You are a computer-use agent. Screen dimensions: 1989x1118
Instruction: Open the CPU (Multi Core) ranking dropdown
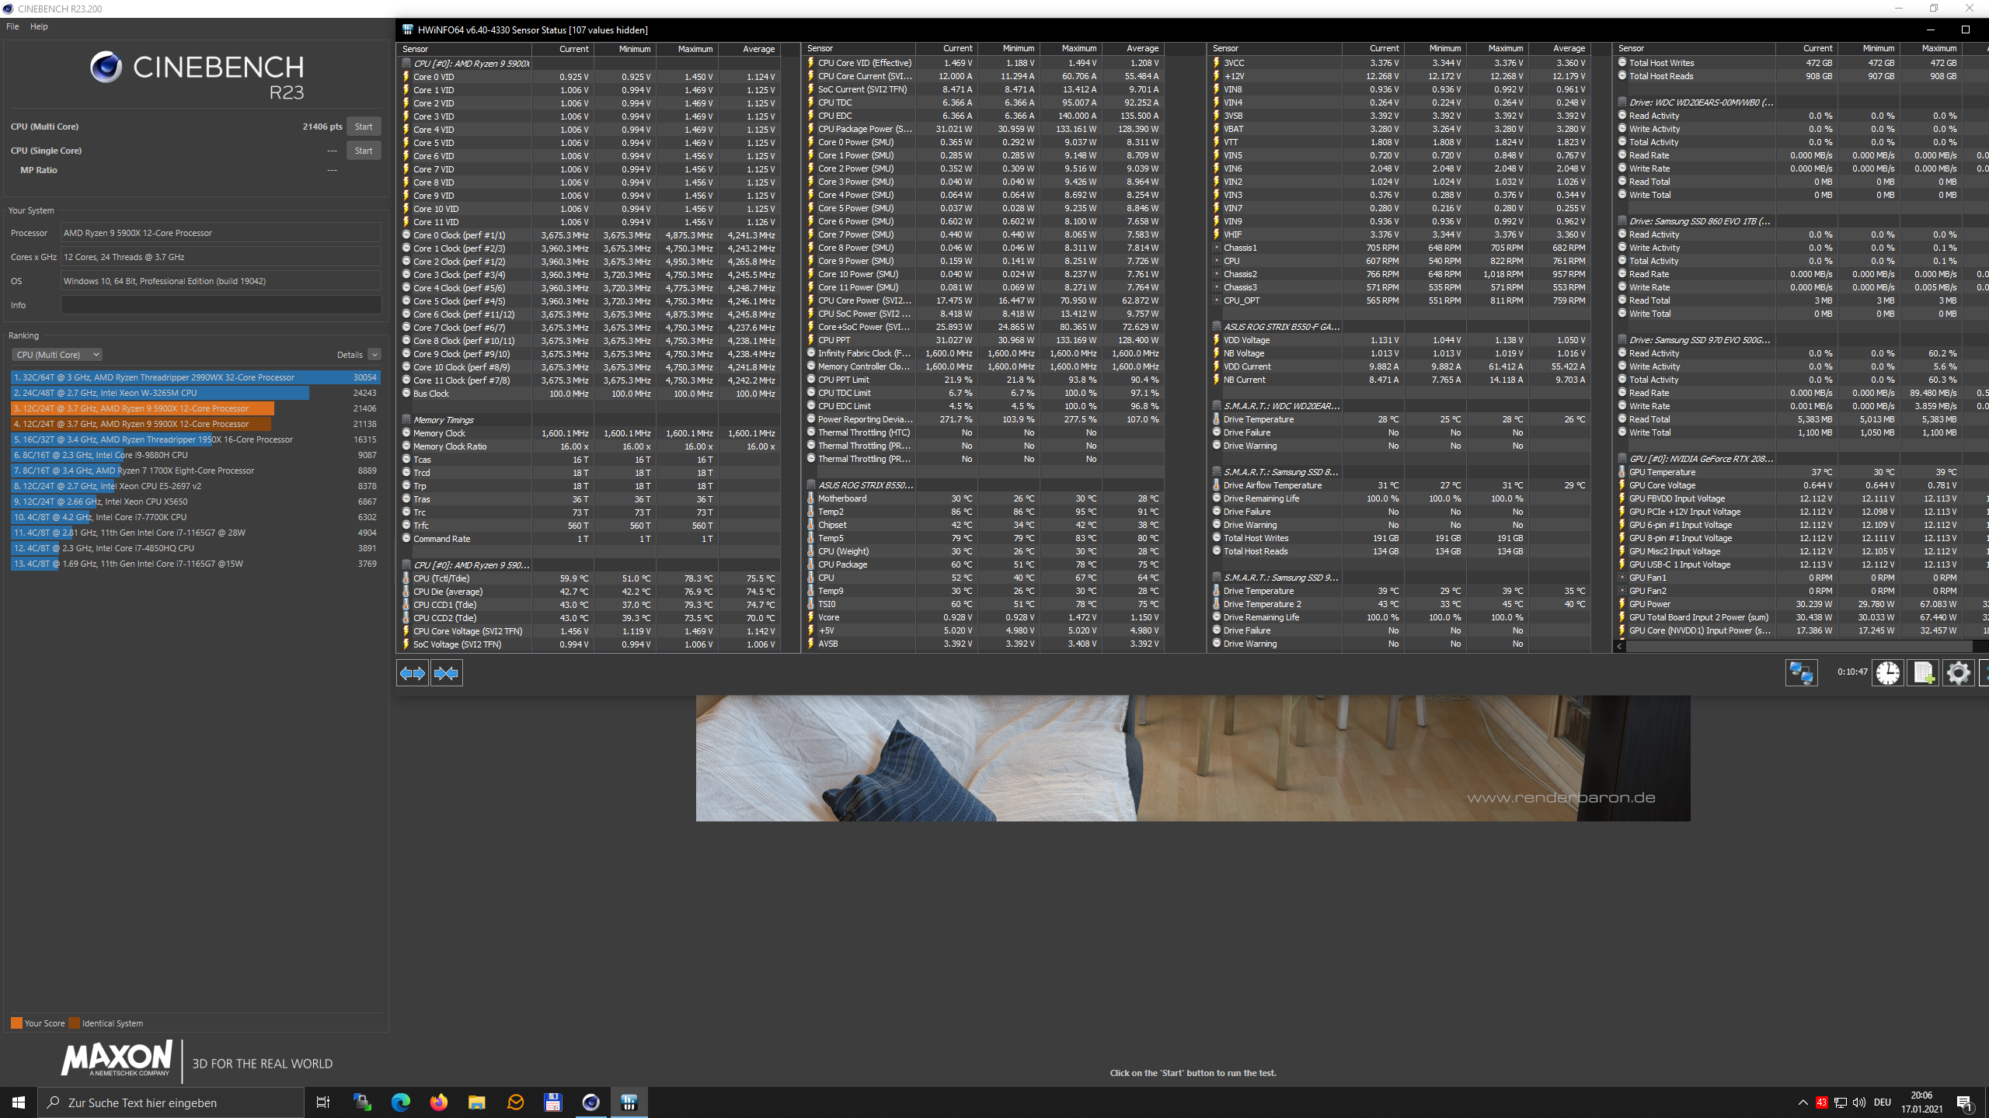coord(57,355)
